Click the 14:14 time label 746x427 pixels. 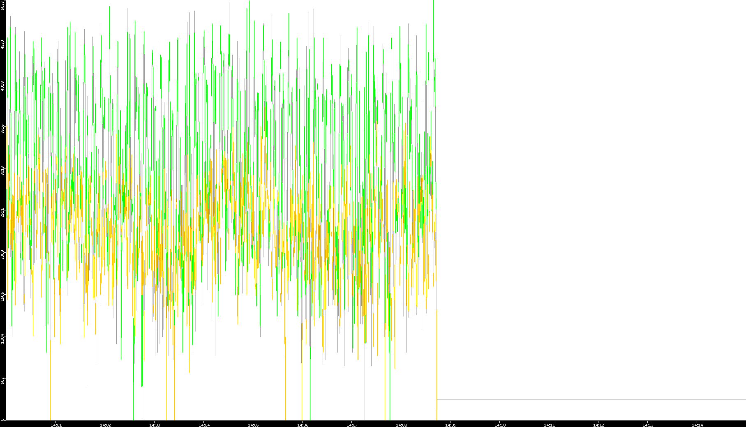click(697, 425)
